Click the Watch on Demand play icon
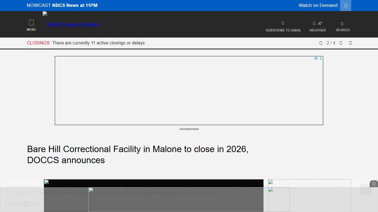This screenshot has width=378, height=212. coord(345,5)
